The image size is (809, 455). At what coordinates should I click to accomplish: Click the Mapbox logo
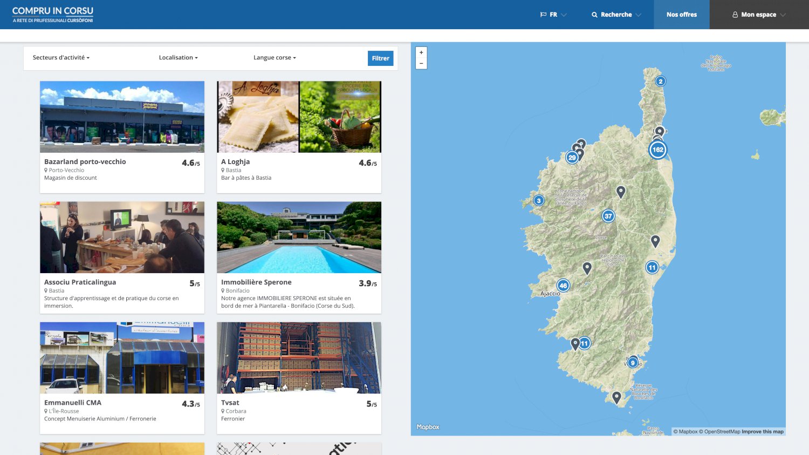(x=428, y=427)
